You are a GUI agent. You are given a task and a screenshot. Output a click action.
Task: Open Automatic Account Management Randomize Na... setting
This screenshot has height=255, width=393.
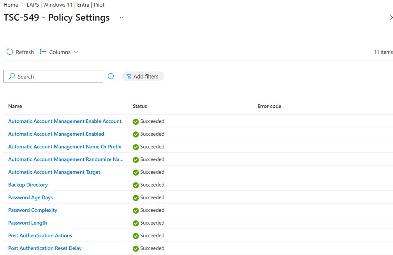[66, 159]
